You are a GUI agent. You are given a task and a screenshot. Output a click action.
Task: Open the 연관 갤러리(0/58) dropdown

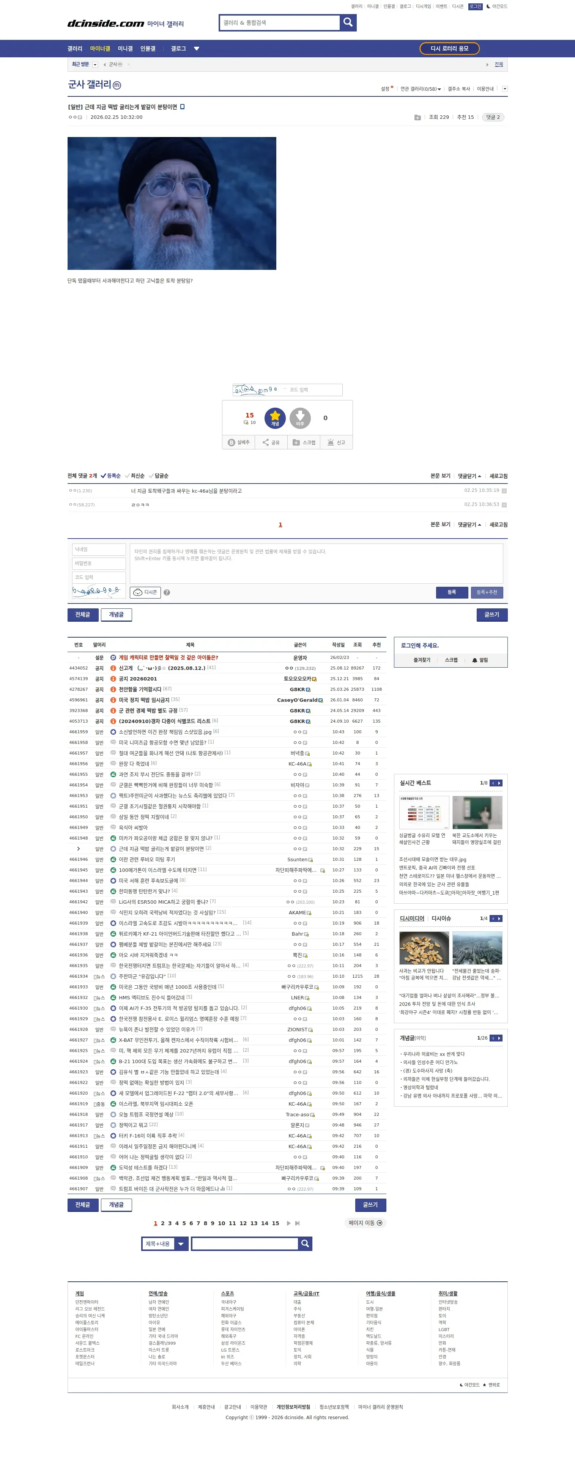pyautogui.click(x=421, y=89)
